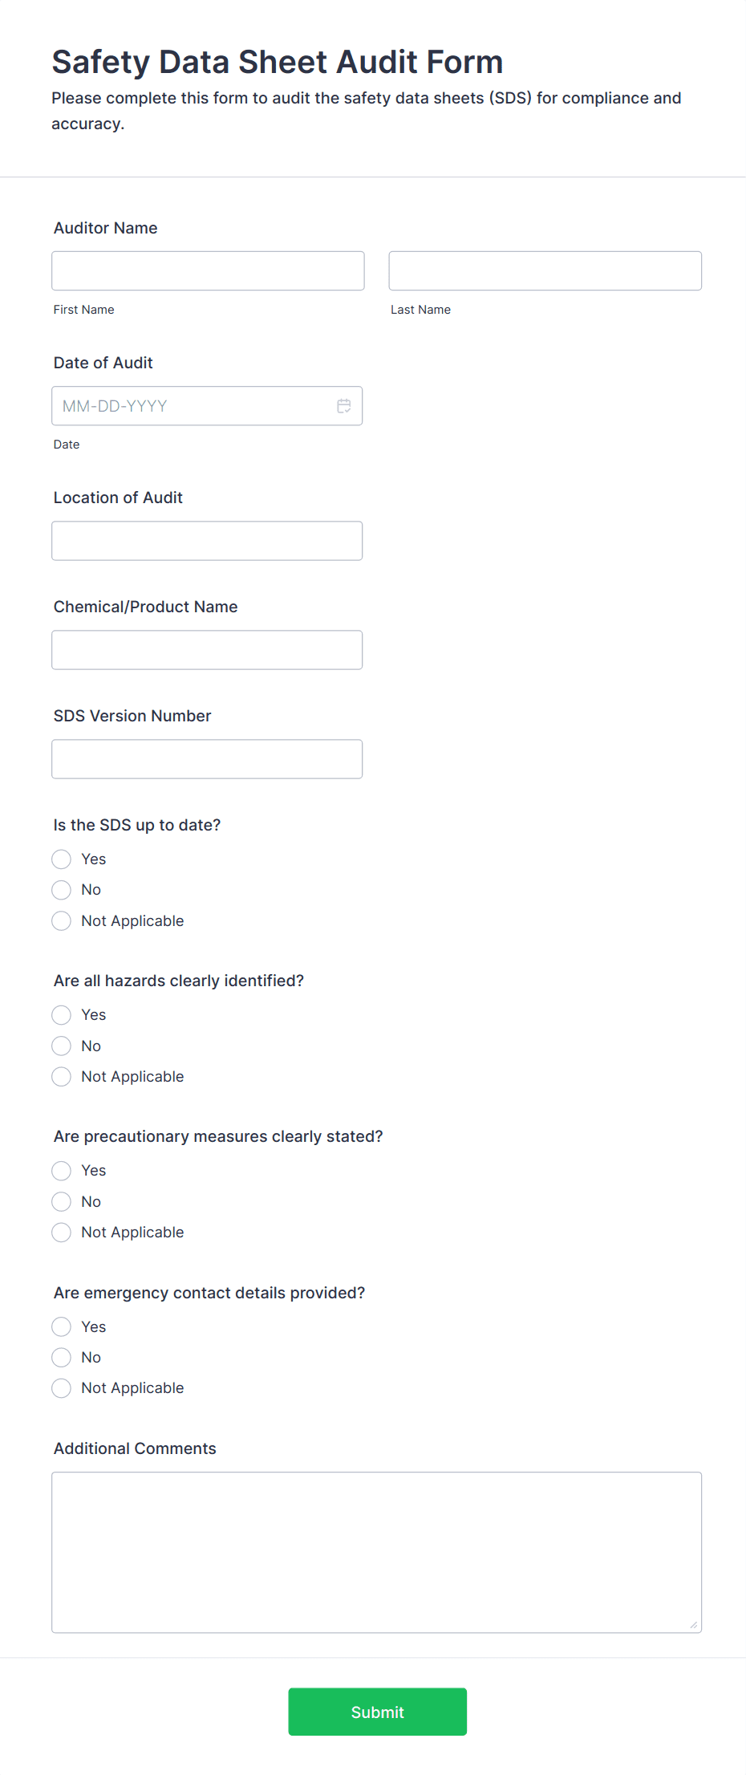The height and width of the screenshot is (1775, 746).
Task: Select Yes for hazards clearly identified
Action: [61, 1014]
